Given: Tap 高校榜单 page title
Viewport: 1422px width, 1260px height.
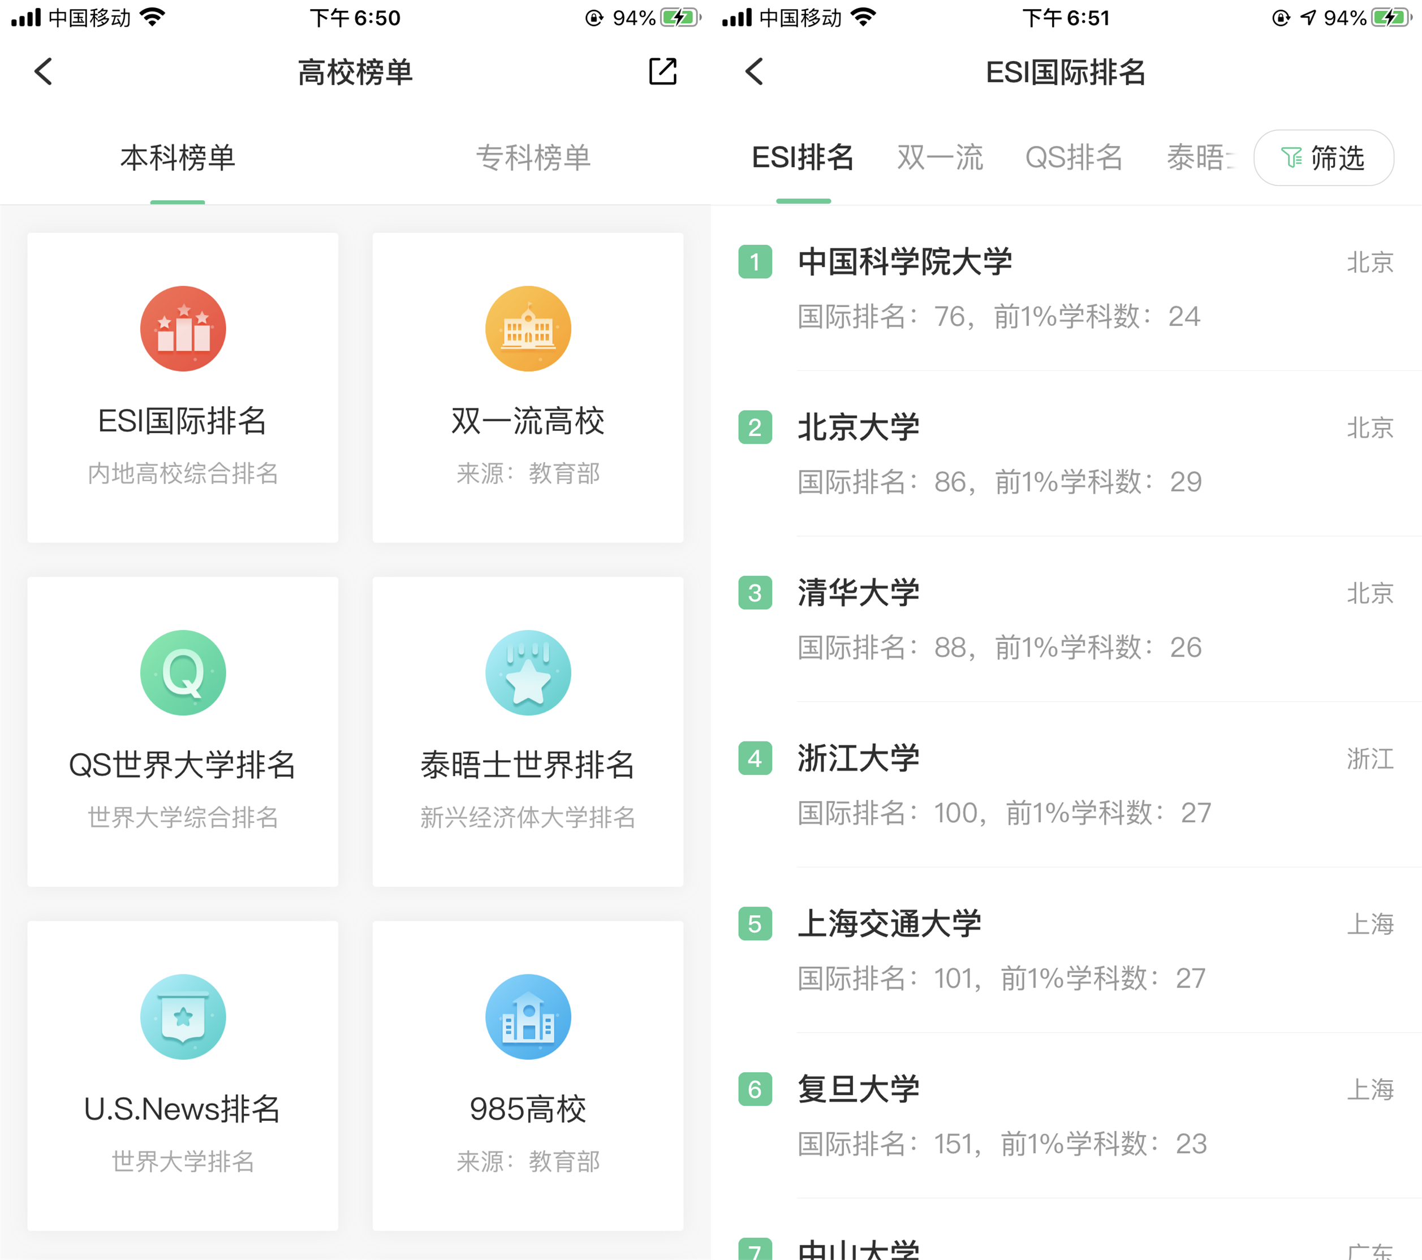Looking at the screenshot, I should 355,72.
